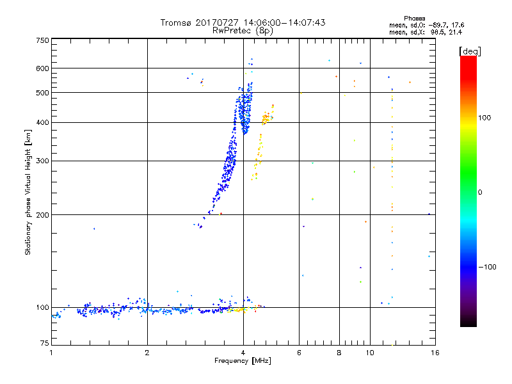
Task: Click the yellow-orange X-mode trace near 400 km
Action: click(268, 117)
